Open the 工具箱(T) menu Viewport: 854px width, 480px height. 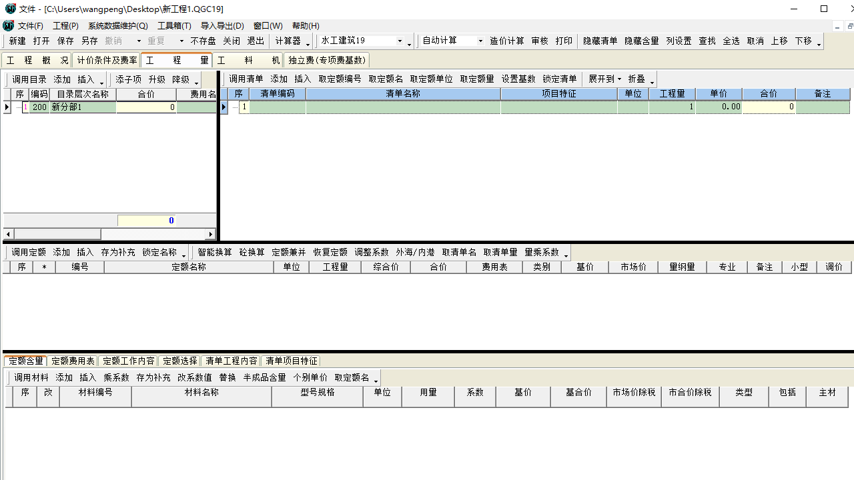[x=174, y=26]
